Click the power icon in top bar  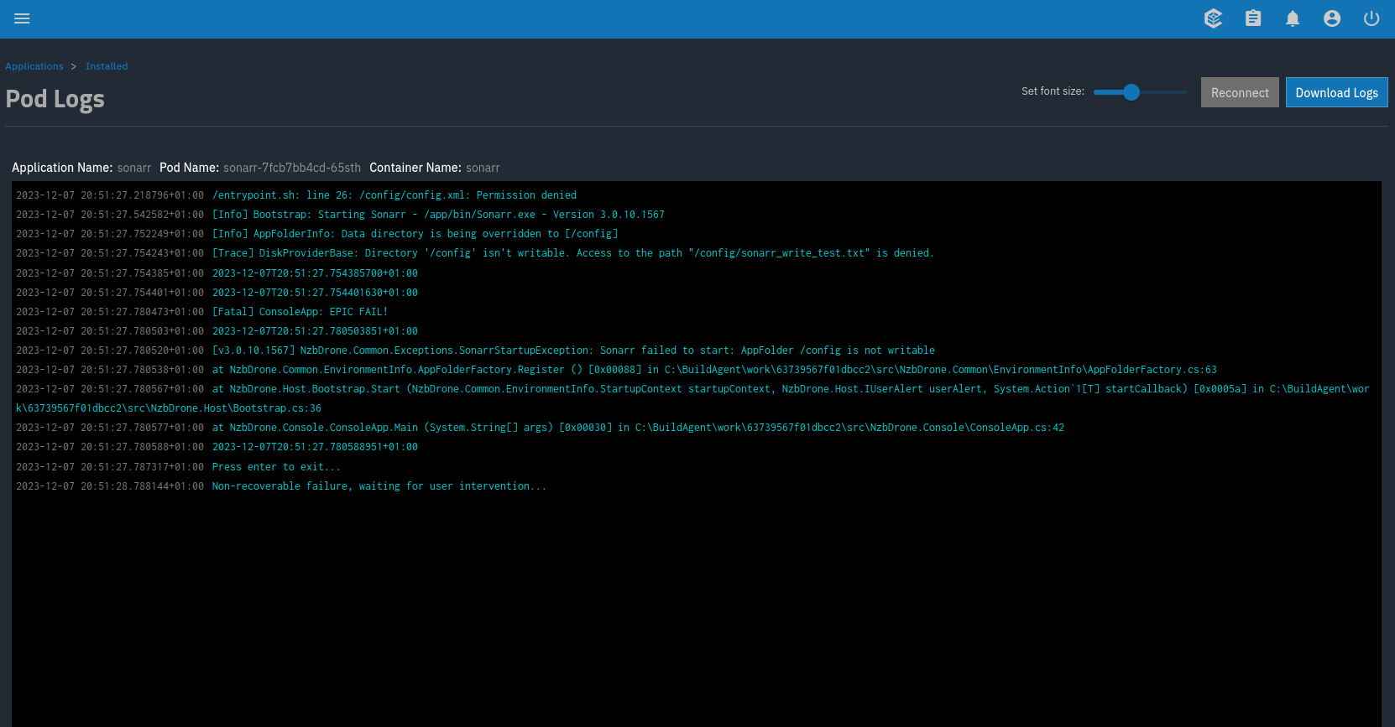1371,18
